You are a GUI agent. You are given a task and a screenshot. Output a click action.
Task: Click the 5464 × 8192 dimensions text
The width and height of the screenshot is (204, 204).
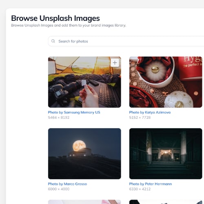(x=59, y=118)
